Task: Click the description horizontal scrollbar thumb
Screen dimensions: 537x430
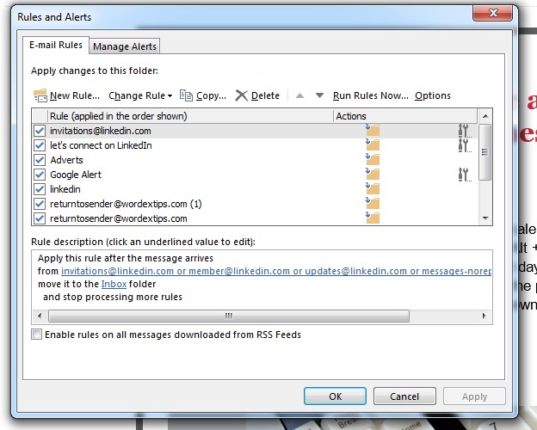Action: click(229, 316)
